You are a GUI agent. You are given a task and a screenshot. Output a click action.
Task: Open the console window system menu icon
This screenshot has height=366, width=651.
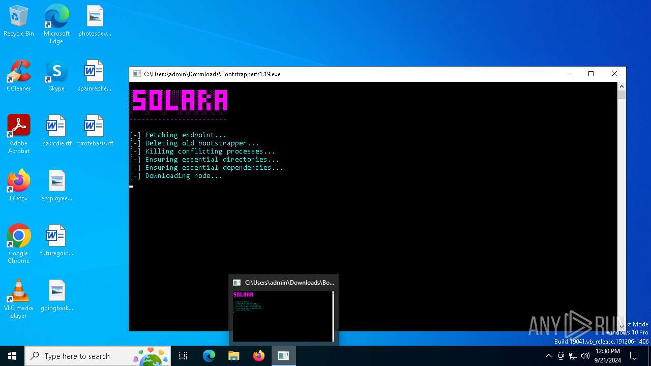pyautogui.click(x=137, y=74)
